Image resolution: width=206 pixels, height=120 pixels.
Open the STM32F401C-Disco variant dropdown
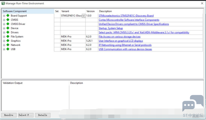click(x=83, y=16)
